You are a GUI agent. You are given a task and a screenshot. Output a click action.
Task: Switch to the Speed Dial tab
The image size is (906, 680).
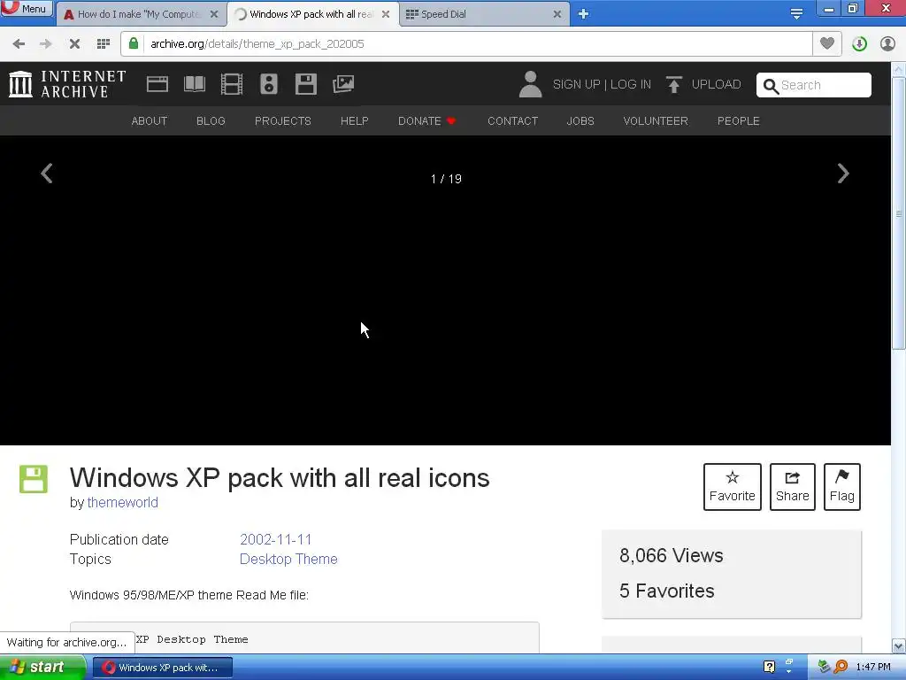484,14
